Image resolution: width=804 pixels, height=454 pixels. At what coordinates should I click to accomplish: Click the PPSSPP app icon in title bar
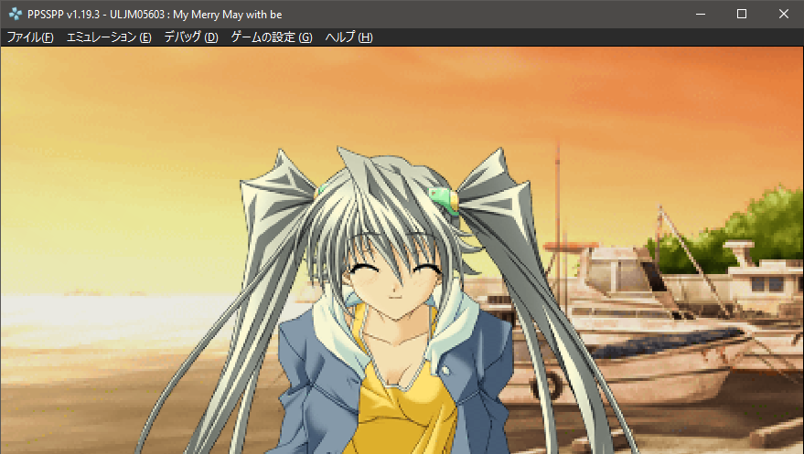pyautogui.click(x=16, y=15)
